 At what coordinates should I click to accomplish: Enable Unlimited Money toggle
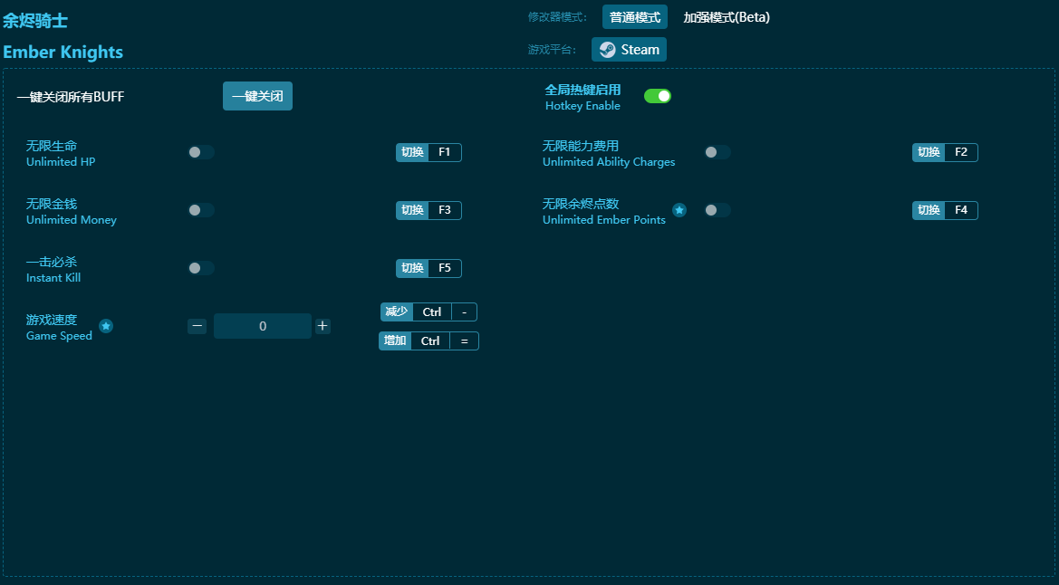pyautogui.click(x=201, y=210)
